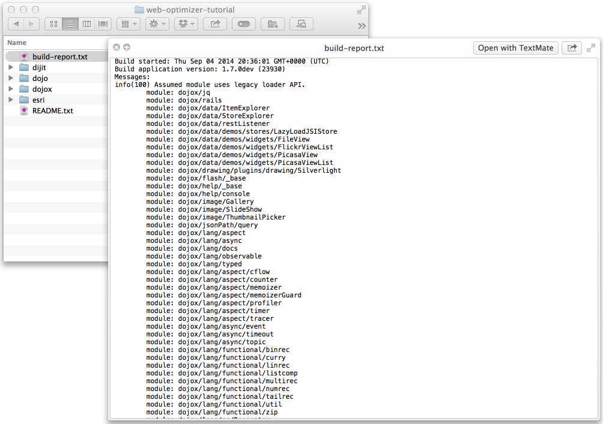Open the gear Action menu in Finder
This screenshot has height=424, width=603.
pos(157,24)
